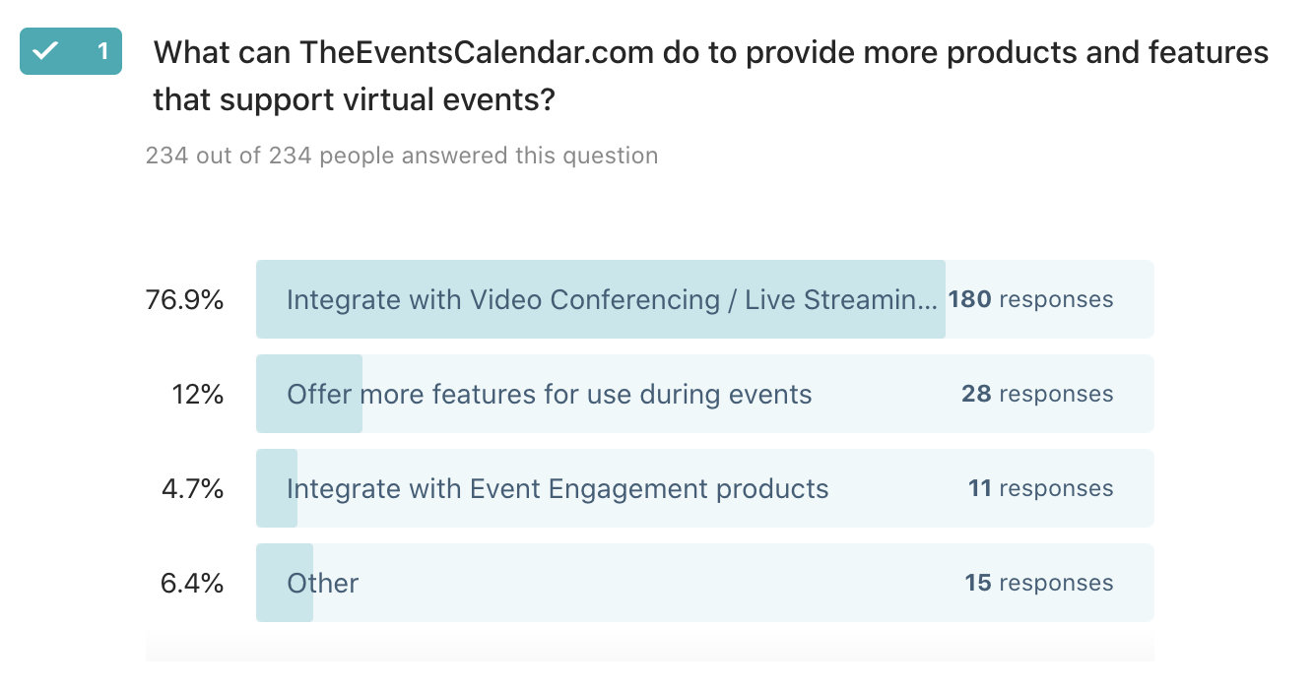
Task: Click the 234 out of 234 people answered text
Action: [402, 156]
